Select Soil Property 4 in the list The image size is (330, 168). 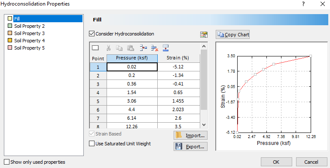click(x=29, y=41)
